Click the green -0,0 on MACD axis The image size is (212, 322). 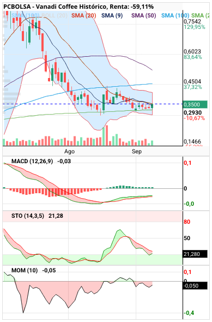(x=189, y=204)
